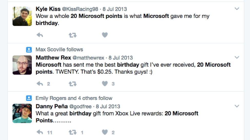Reply to Danny Peña's tweet

click(40, 132)
